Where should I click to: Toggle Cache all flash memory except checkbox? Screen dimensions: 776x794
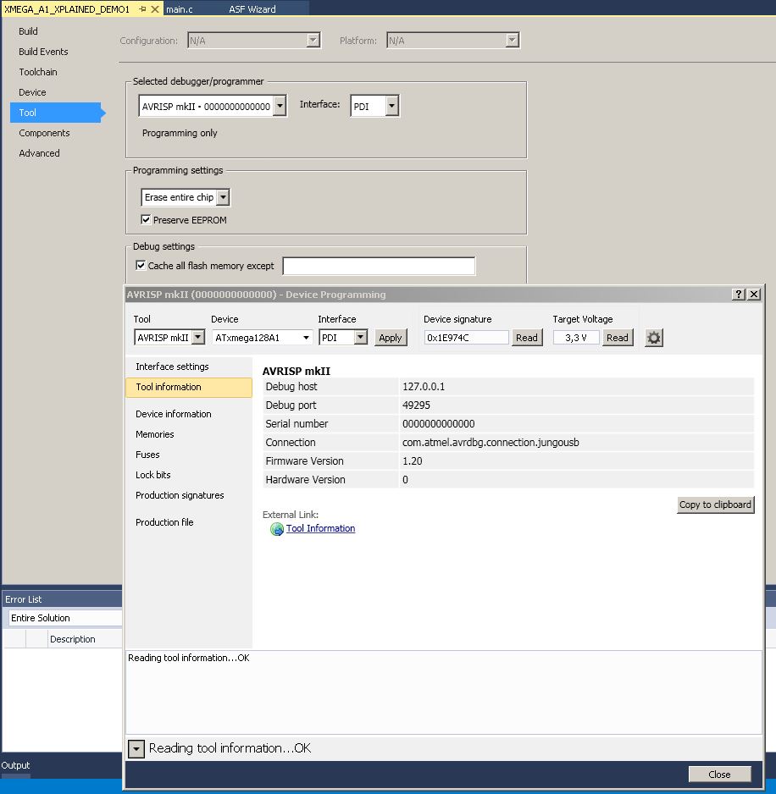pyautogui.click(x=141, y=265)
